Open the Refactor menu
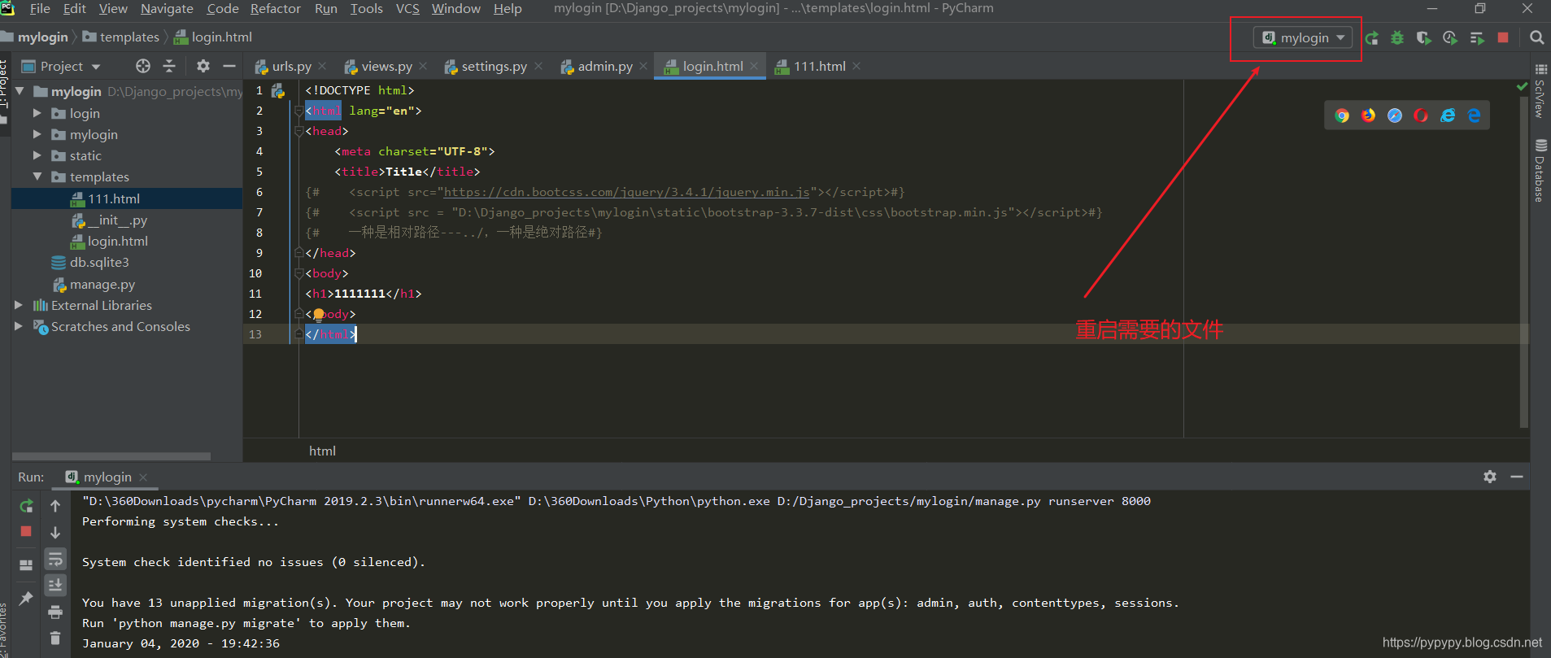1551x658 pixels. (276, 9)
